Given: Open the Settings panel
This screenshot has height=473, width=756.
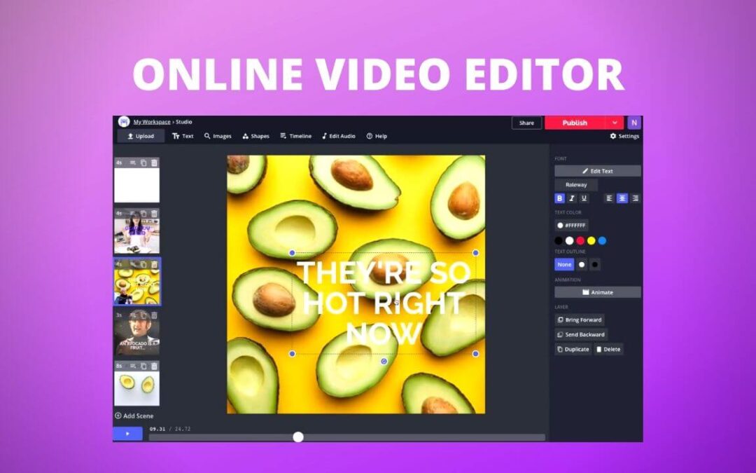Looking at the screenshot, I should pyautogui.click(x=623, y=136).
